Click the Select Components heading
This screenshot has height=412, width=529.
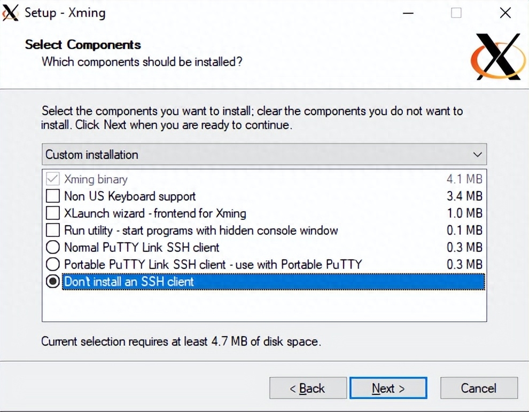83,45
